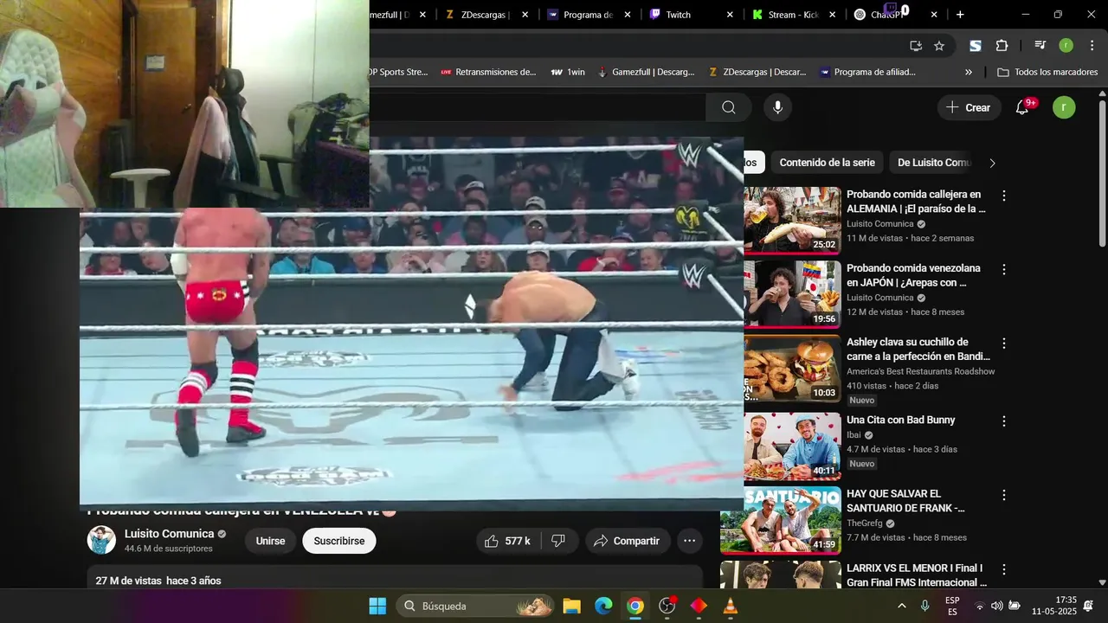This screenshot has width=1108, height=623.
Task: Open HAY QUE SALVAR EL SANTUARIO video title
Action: [905, 501]
